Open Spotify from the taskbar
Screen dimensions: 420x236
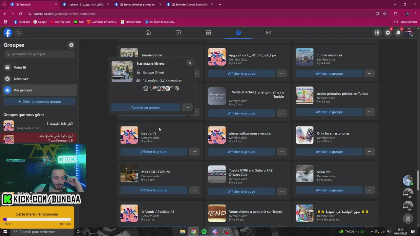[204, 232]
